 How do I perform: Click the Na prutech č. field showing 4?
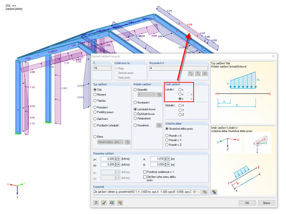click(179, 68)
